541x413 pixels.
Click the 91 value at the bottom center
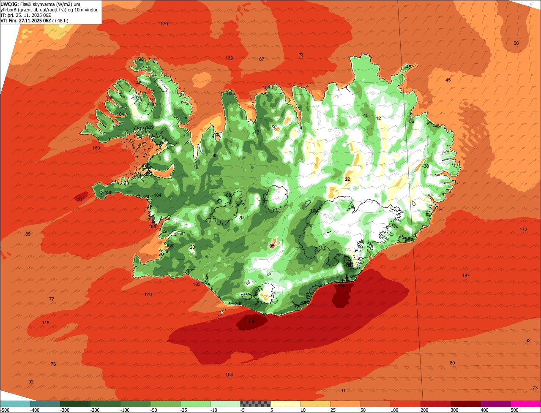[x=343, y=391]
